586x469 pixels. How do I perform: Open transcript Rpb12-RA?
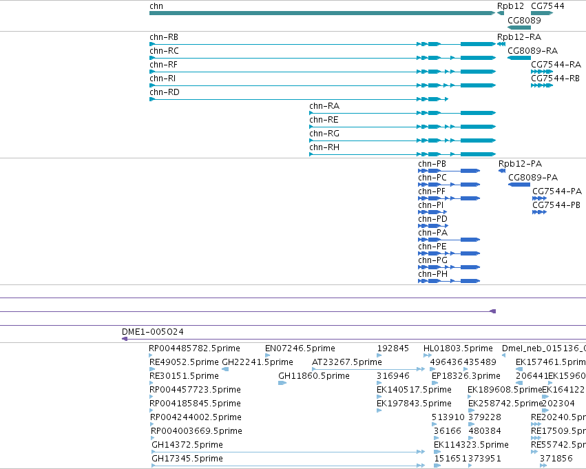click(x=519, y=37)
